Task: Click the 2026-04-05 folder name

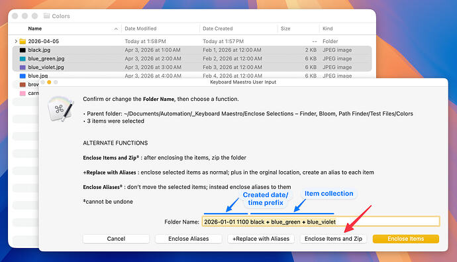Action: [44, 41]
